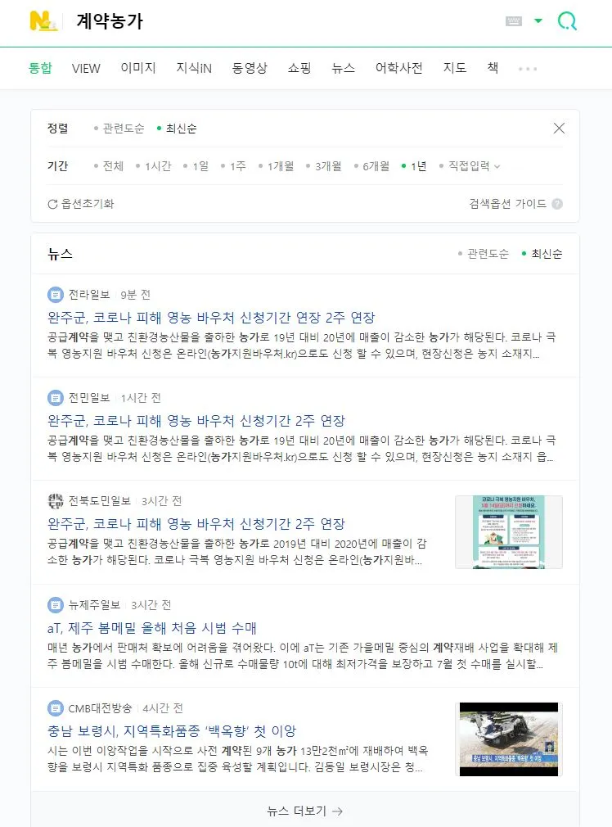Screen dimensions: 612x827
Task: Open the 검색옵션 가이드 help icon
Action: click(x=557, y=204)
